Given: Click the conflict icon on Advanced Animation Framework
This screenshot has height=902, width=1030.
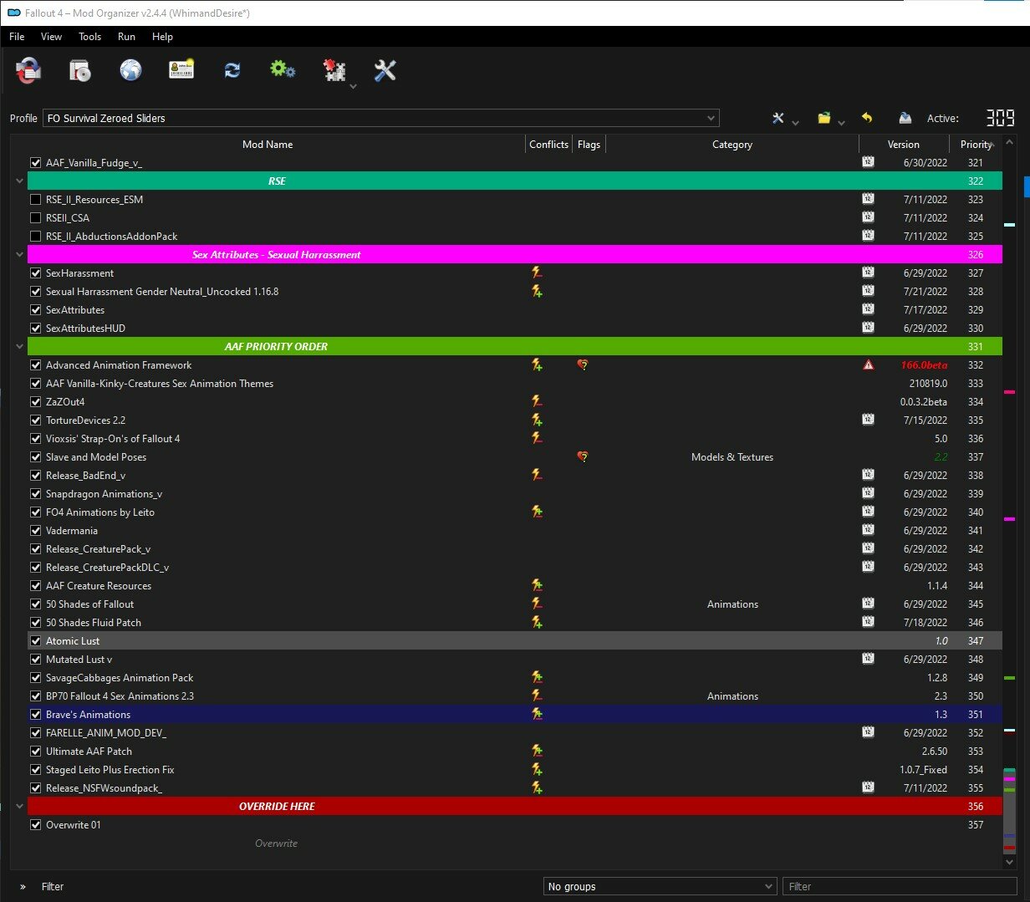Looking at the screenshot, I should (538, 364).
